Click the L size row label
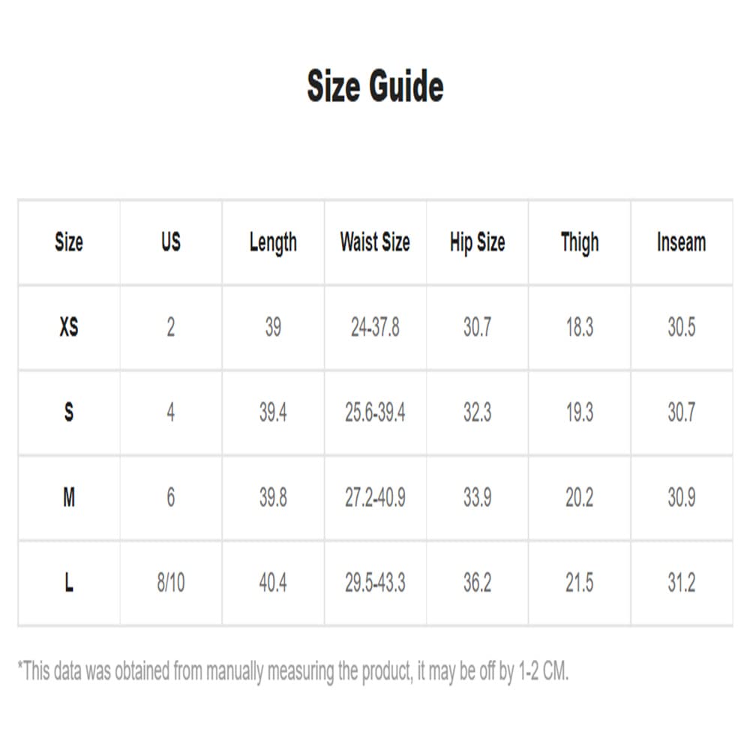Screen dimensions: 750x750 tap(69, 583)
